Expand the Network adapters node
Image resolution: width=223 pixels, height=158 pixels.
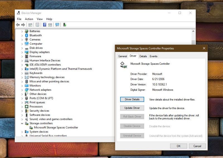[22, 90]
